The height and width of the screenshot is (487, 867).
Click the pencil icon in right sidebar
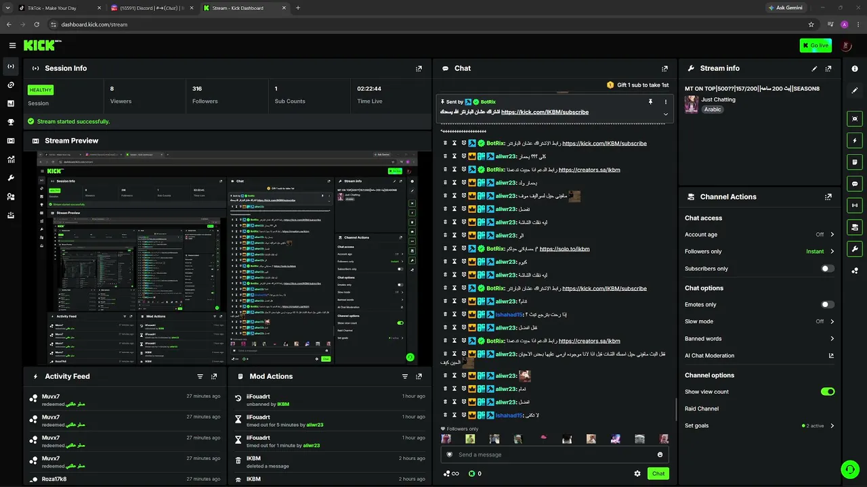(x=855, y=90)
